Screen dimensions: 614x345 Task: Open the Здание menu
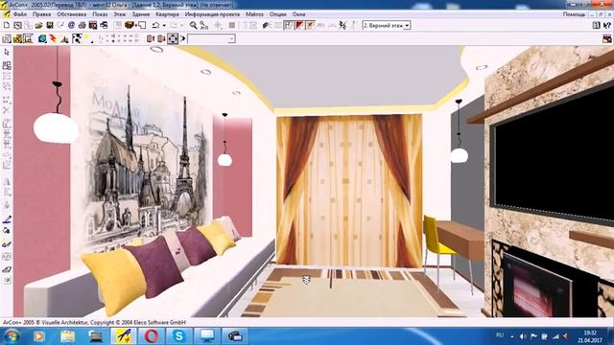pos(141,14)
